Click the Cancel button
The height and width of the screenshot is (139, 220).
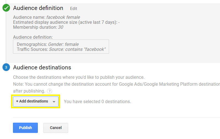pos(56,128)
